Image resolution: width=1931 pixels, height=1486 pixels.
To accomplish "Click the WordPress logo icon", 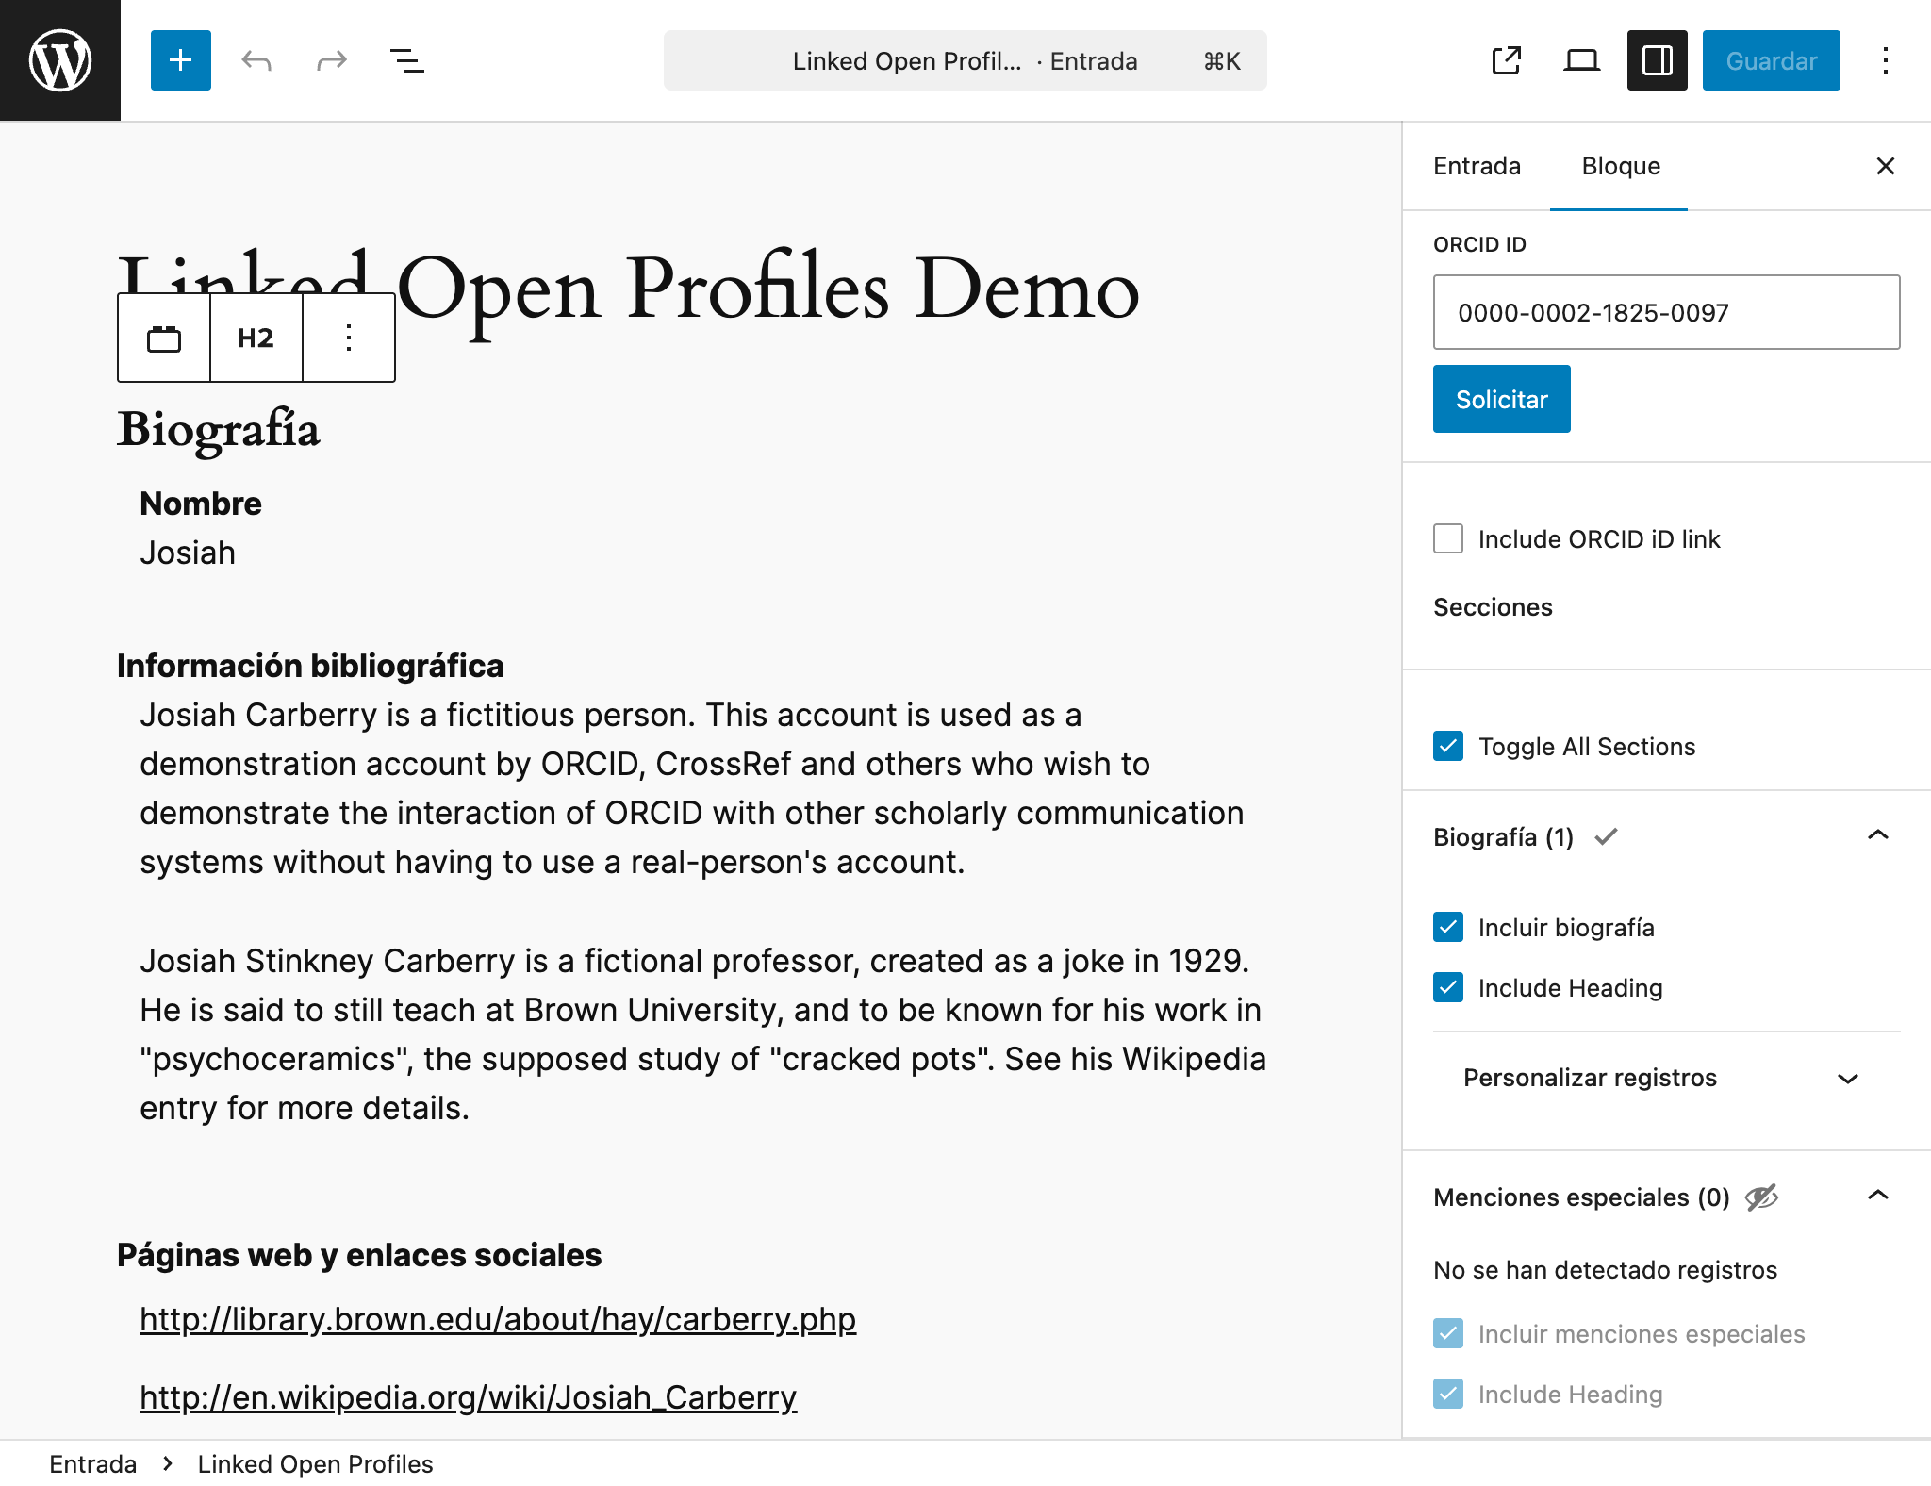I will click(x=60, y=60).
